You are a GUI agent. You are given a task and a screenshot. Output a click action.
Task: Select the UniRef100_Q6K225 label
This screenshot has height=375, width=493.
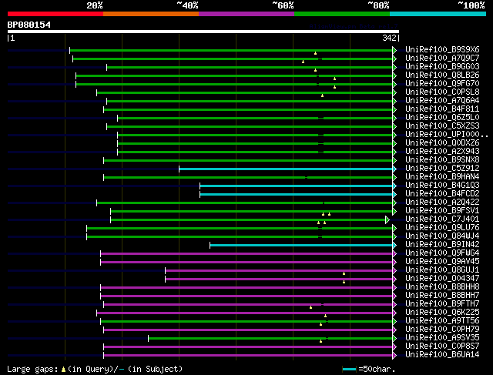(x=442, y=313)
